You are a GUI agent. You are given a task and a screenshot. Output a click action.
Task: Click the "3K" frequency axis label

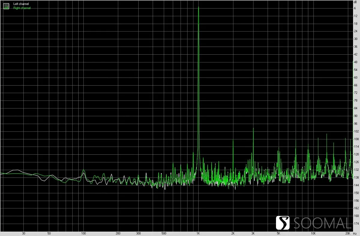(253, 233)
